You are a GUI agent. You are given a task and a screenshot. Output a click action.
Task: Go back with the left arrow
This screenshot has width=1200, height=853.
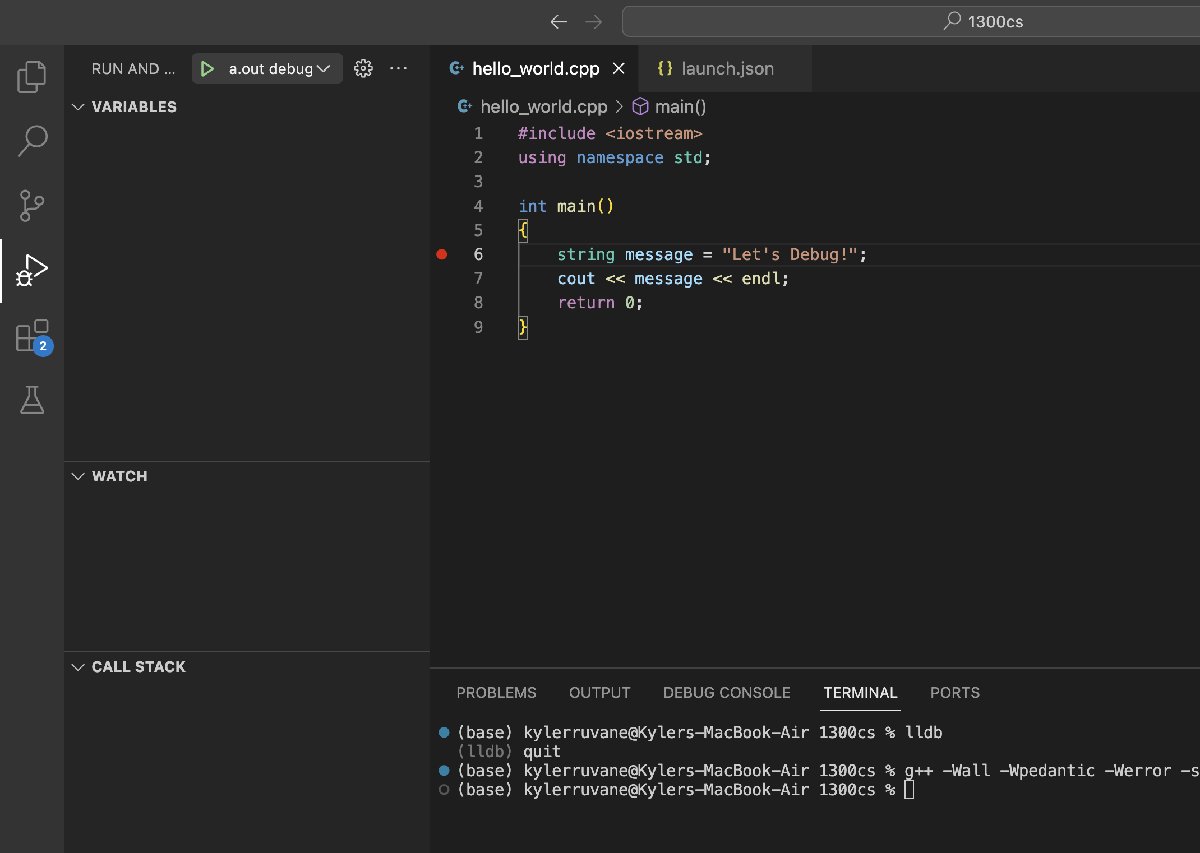[x=558, y=22]
